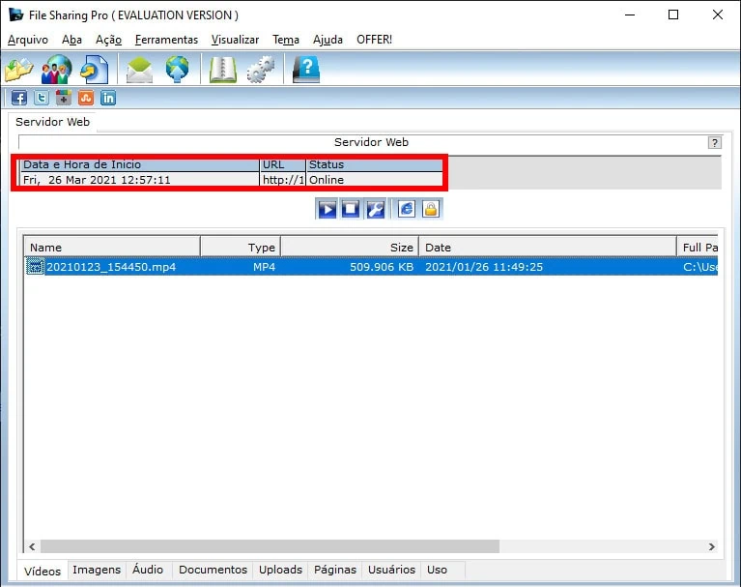Image resolution: width=741 pixels, height=587 pixels.
Task: Open the Ferramentas menu
Action: (x=166, y=40)
